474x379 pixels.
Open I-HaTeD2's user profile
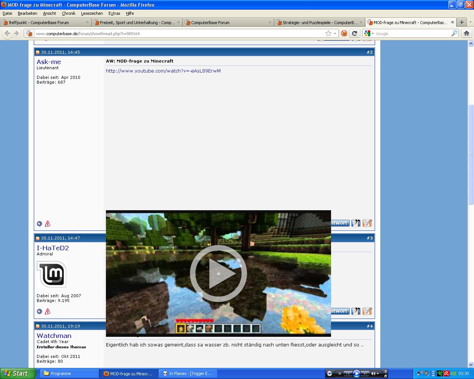pyautogui.click(x=53, y=248)
